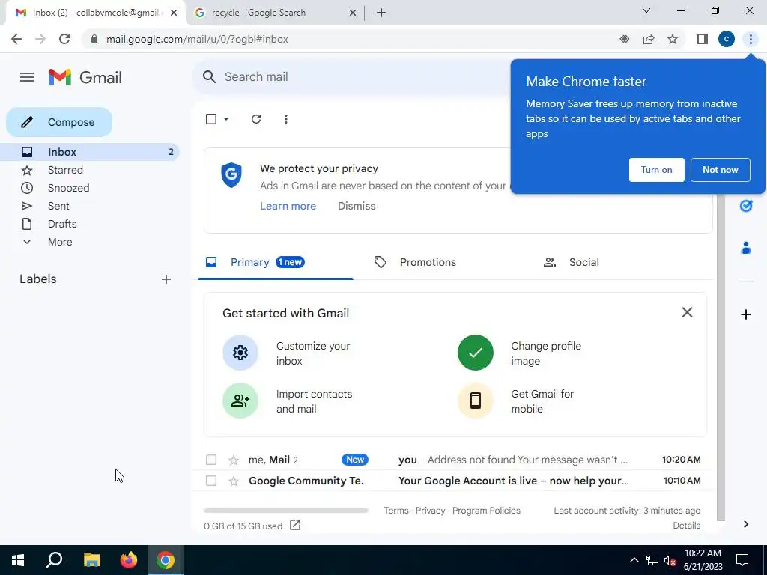The height and width of the screenshot is (575, 767).
Task: Click the address bar URL
Action: (x=197, y=39)
